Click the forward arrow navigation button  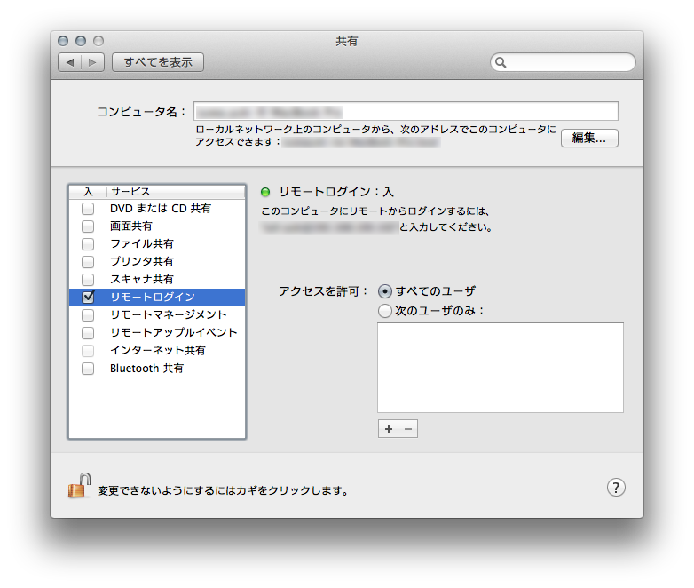[93, 62]
